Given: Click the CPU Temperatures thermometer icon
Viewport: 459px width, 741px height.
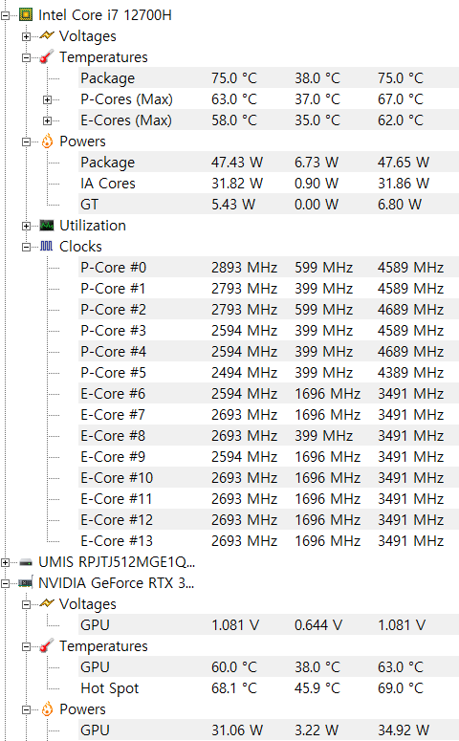Looking at the screenshot, I should point(46,57).
